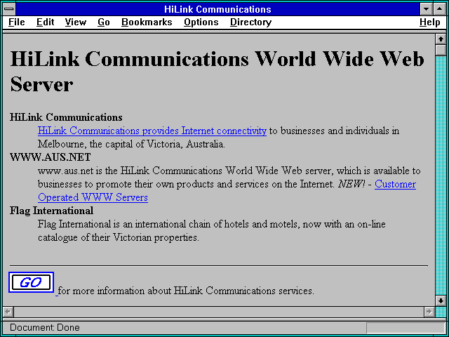This screenshot has width=449, height=337.
Task: Click 'for more information about HiLink Communications services.'
Action: tap(186, 291)
